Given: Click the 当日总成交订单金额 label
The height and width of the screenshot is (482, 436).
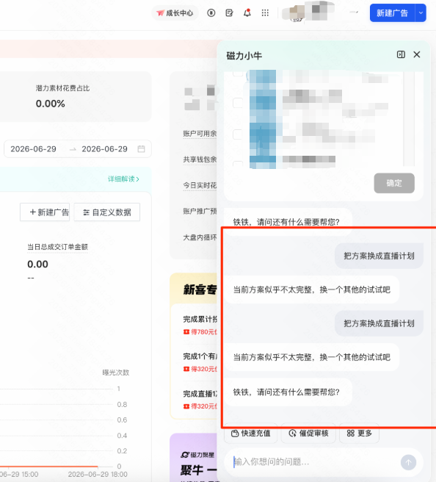Looking at the screenshot, I should pyautogui.click(x=58, y=247).
